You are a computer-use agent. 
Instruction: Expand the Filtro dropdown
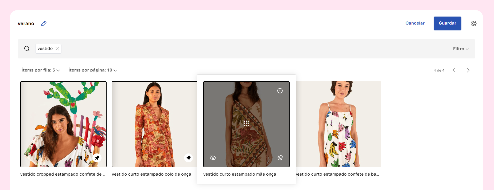pyautogui.click(x=461, y=49)
